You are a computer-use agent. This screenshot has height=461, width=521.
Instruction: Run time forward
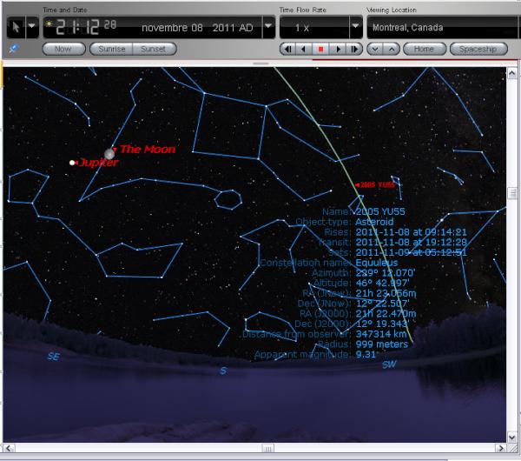pyautogui.click(x=338, y=50)
